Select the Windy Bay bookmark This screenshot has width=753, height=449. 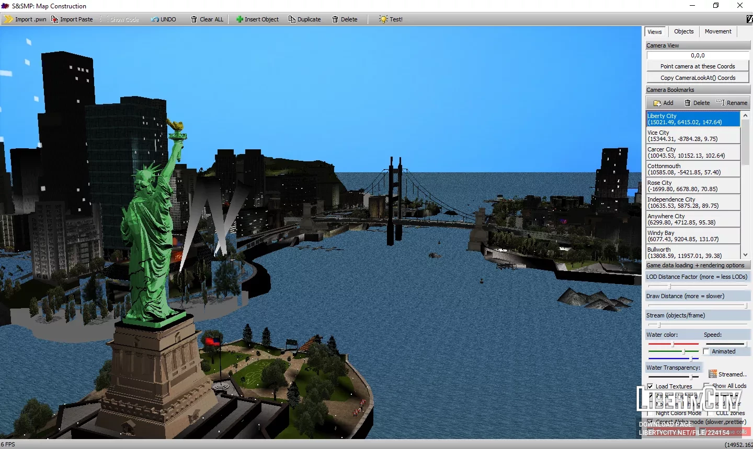(x=693, y=236)
